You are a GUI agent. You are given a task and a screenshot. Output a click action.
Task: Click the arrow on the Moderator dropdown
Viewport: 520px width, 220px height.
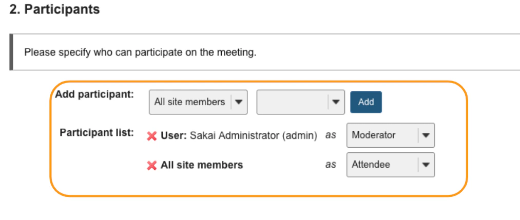427,135
